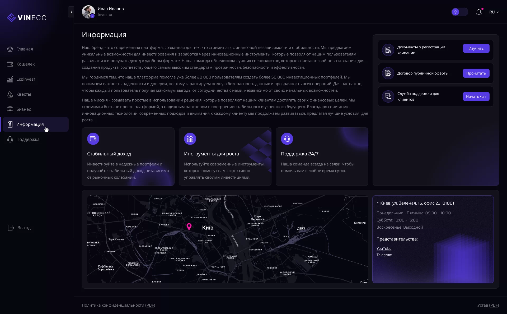The image size is (507, 314).
Task: Click the headset icon on Поддержка 24/7 card
Action: [287, 139]
